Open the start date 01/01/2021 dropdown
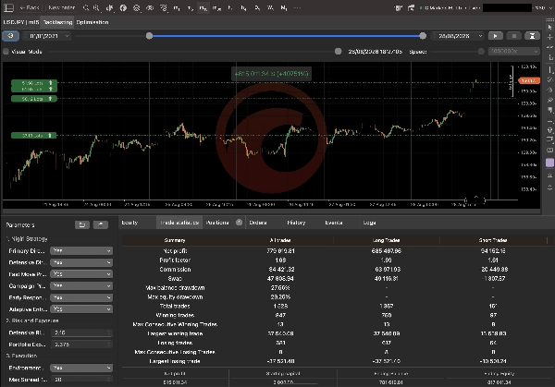The height and width of the screenshot is (387, 555). 46,36
